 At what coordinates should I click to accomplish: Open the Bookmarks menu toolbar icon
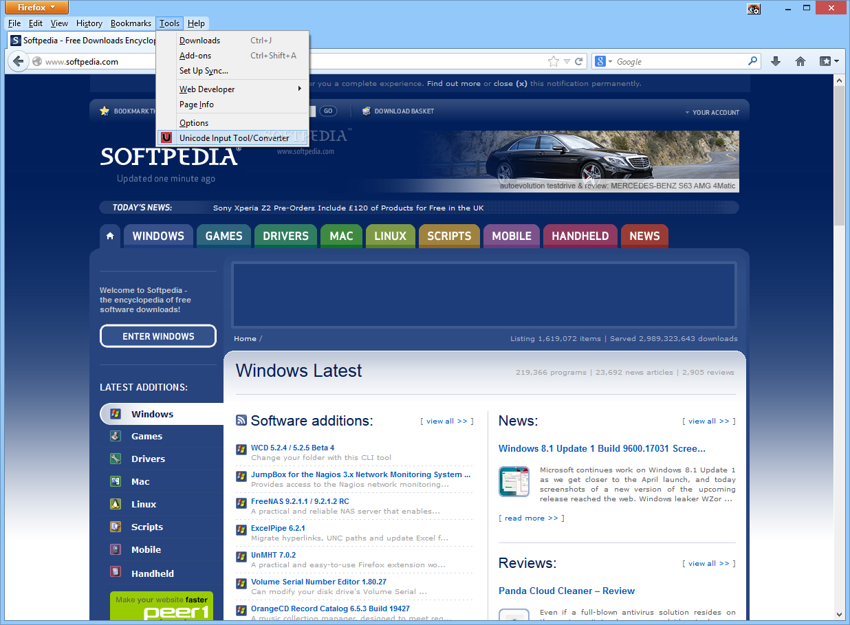[x=829, y=61]
